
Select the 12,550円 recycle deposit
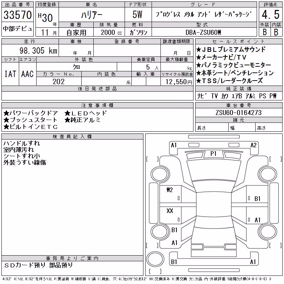(179, 82)
